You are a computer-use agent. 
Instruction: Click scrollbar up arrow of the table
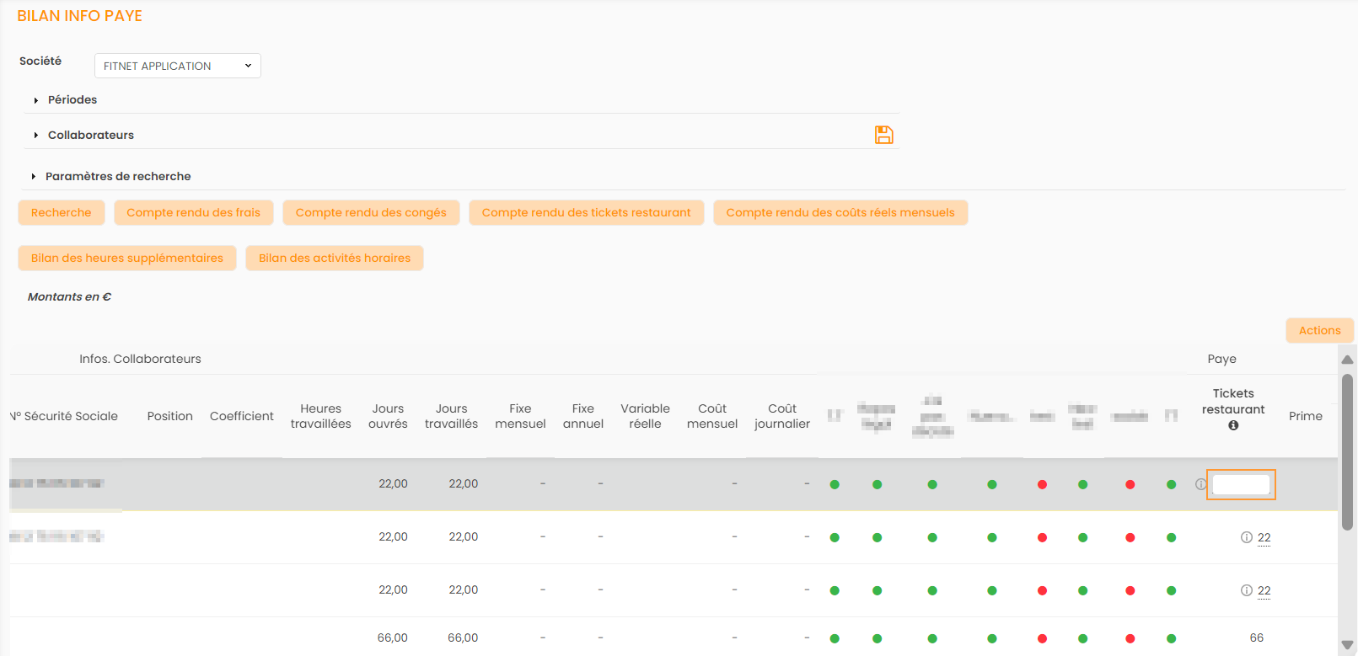click(1347, 360)
